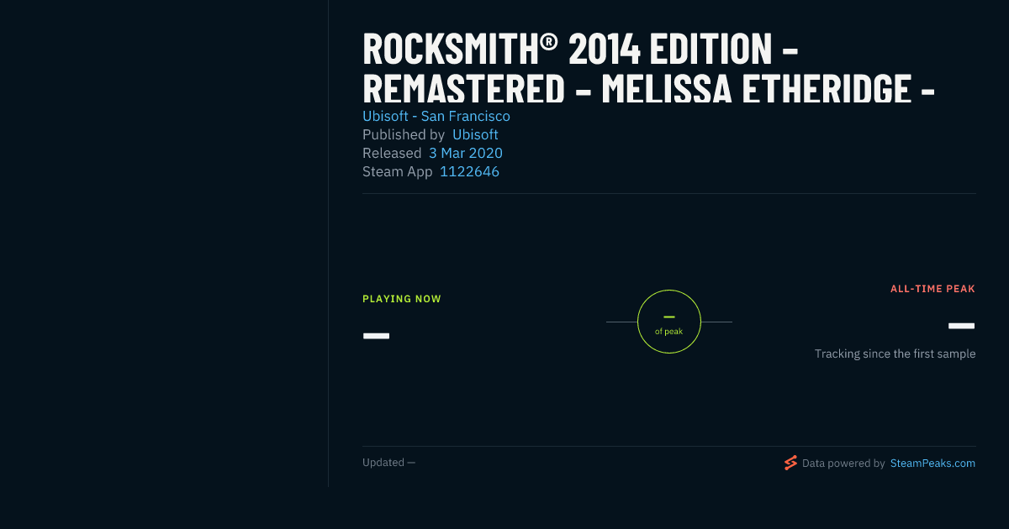Select the Tracking since the first sample text
Screen dimensions: 1009x529
coord(895,354)
